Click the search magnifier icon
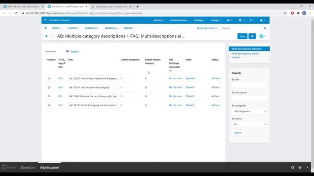Image resolution: width=314 pixels, height=176 pixels. click(x=265, y=28)
